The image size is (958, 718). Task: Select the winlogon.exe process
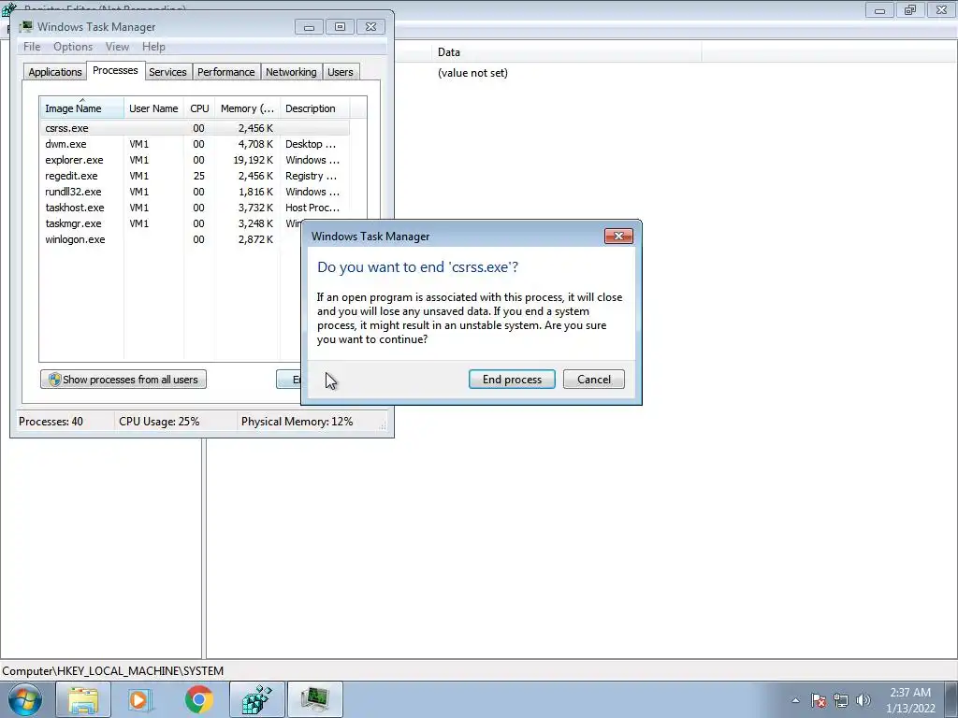tap(171, 239)
